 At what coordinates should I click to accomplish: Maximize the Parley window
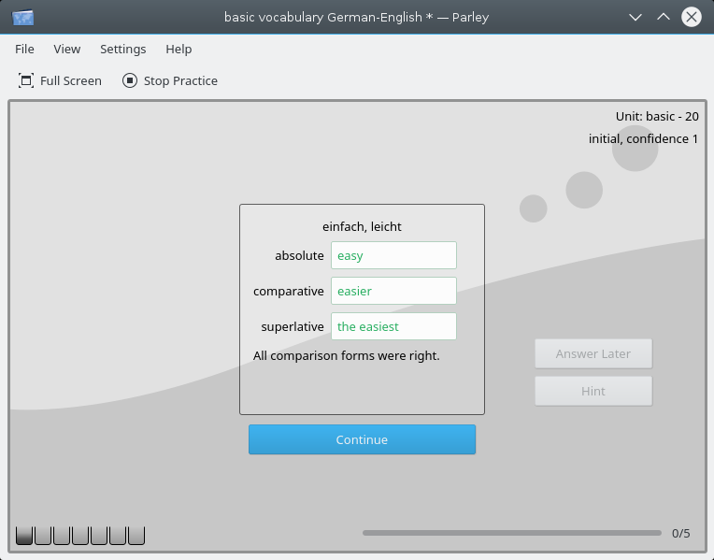pyautogui.click(x=664, y=17)
